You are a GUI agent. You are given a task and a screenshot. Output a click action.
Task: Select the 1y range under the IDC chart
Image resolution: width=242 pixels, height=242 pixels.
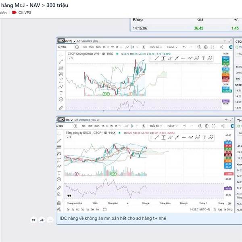(x=73, y=209)
